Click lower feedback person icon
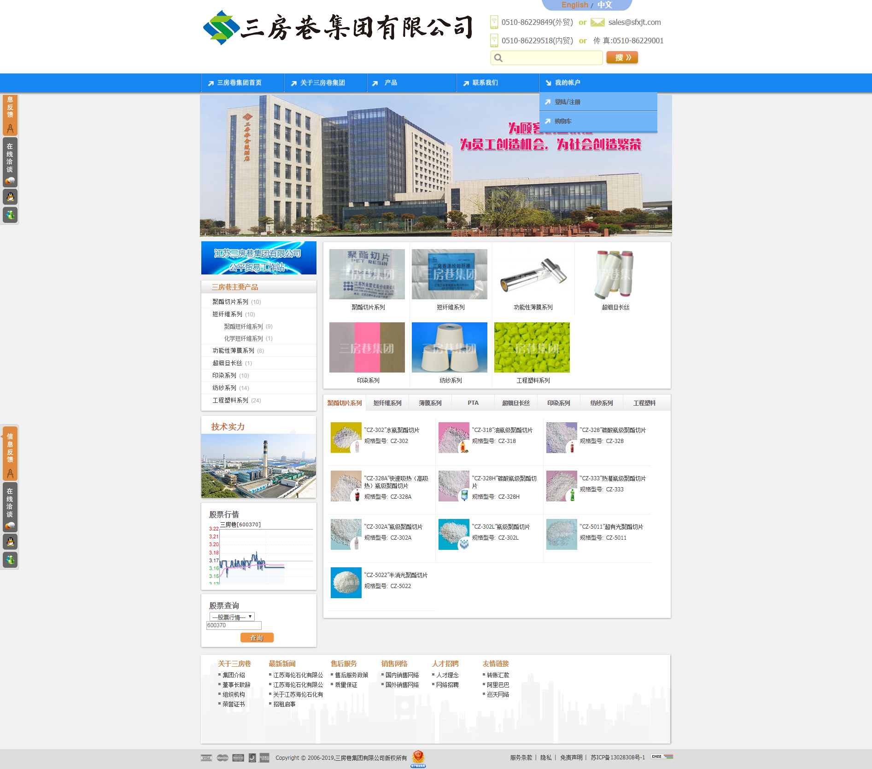 click(10, 473)
